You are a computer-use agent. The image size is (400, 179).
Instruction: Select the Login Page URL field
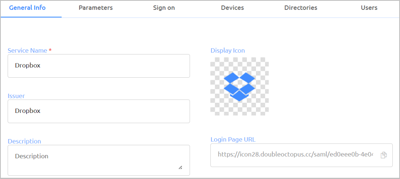[302, 155]
